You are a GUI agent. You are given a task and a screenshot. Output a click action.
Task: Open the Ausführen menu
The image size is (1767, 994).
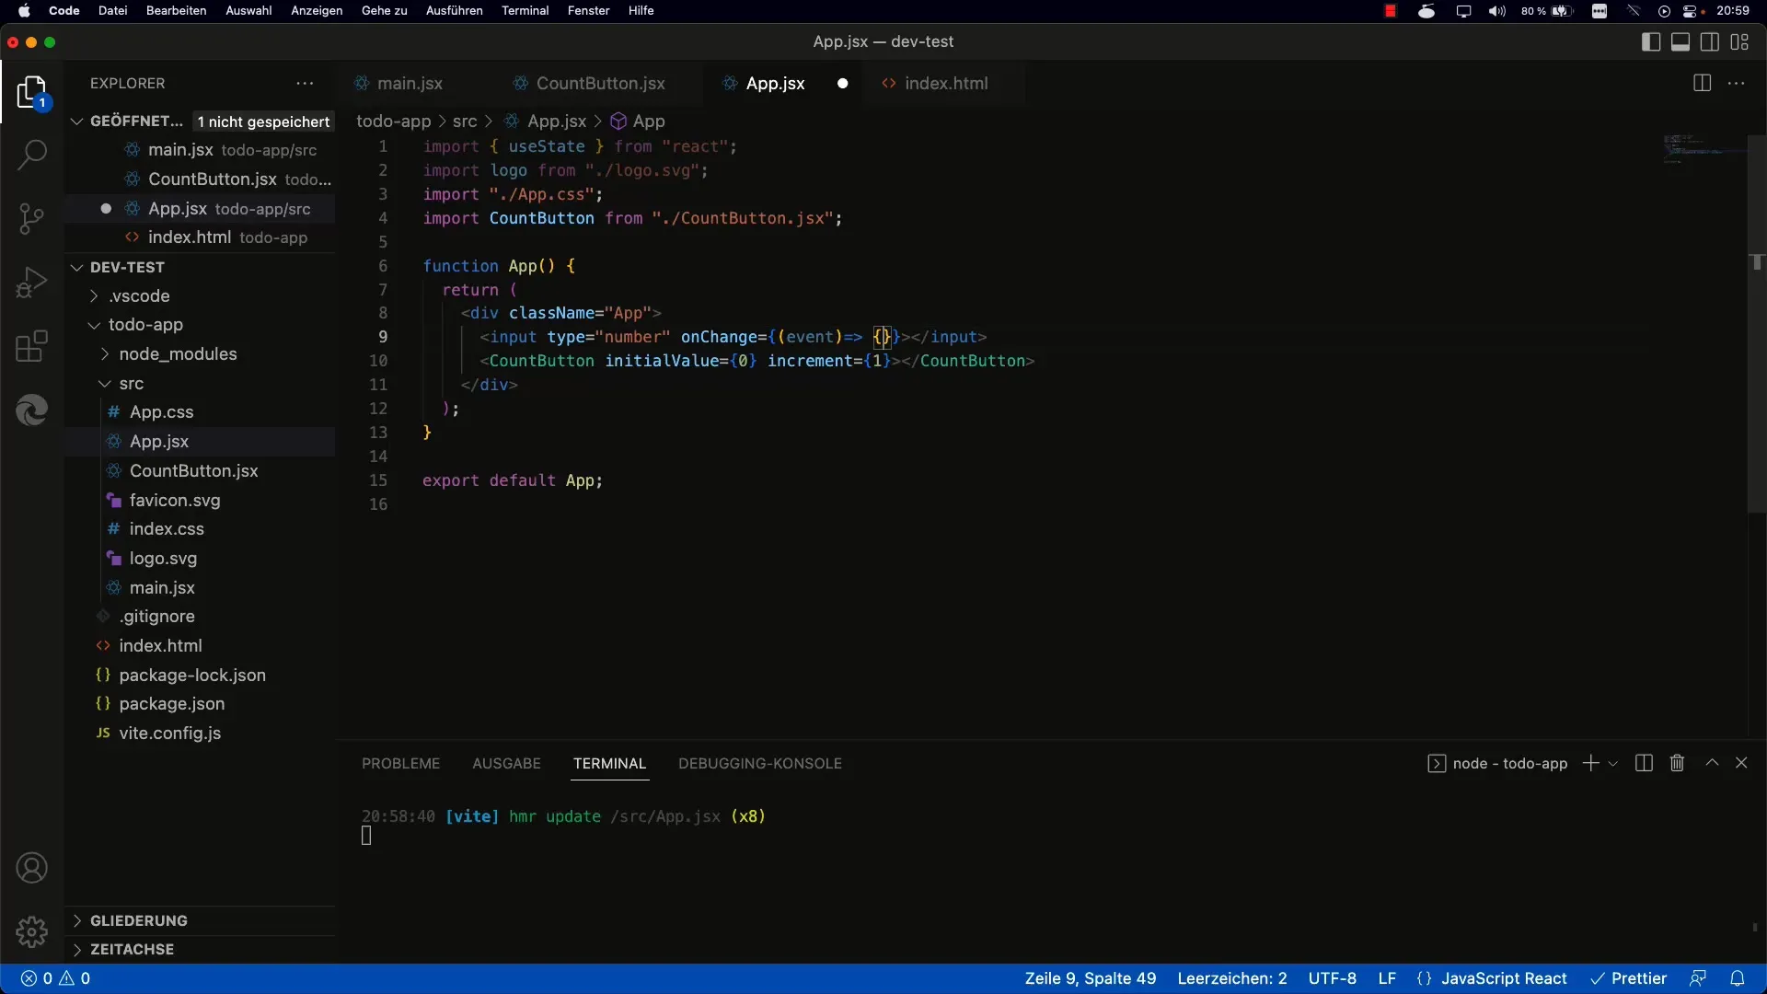[454, 11]
